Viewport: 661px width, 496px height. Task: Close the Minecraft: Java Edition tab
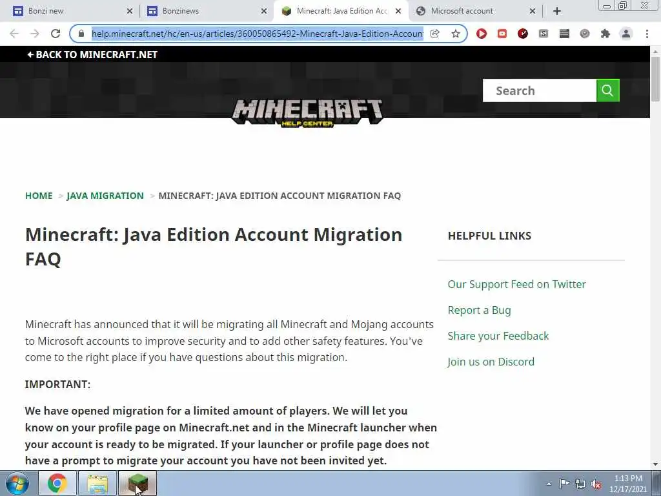pos(398,12)
